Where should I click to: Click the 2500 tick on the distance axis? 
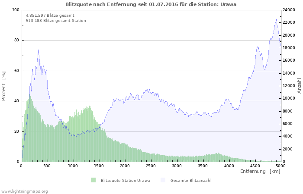click(x=151, y=166)
